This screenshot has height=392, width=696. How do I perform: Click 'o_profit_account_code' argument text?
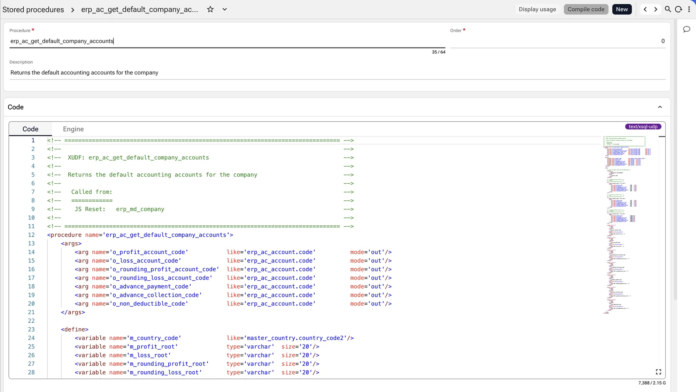tap(149, 252)
